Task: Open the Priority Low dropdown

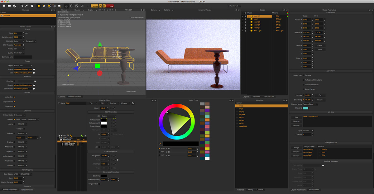Action: coord(18,49)
